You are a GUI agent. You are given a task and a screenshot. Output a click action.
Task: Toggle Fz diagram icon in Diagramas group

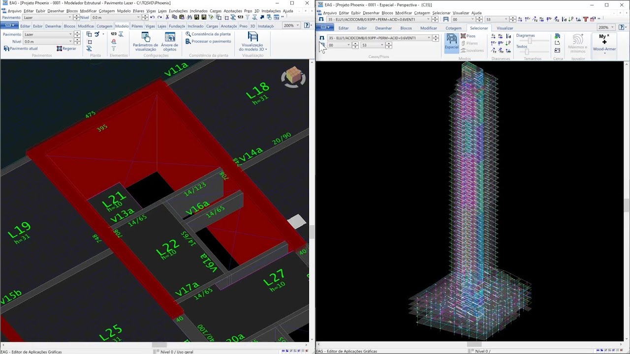pos(493,51)
